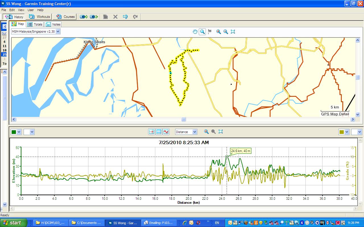
Task: Open the User menu
Action: click(31, 10)
